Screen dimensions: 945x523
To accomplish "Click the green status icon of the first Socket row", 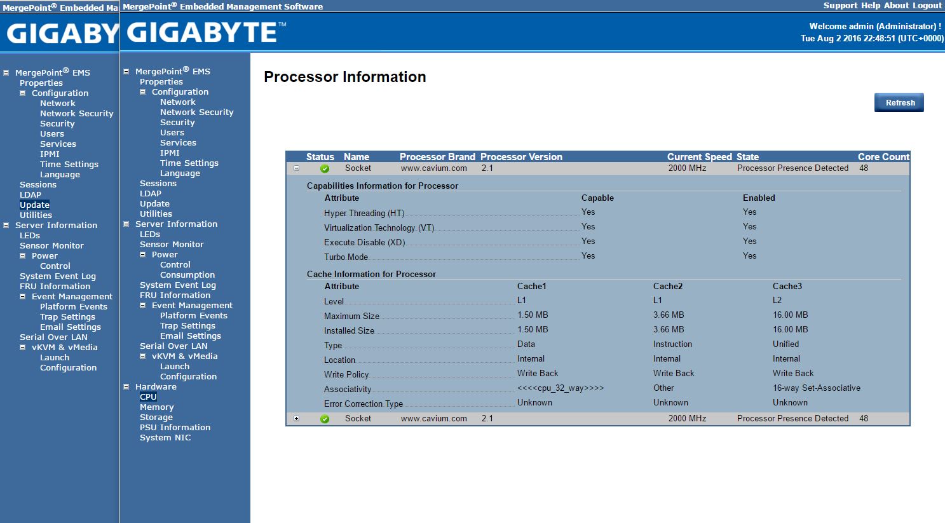I will (x=325, y=168).
